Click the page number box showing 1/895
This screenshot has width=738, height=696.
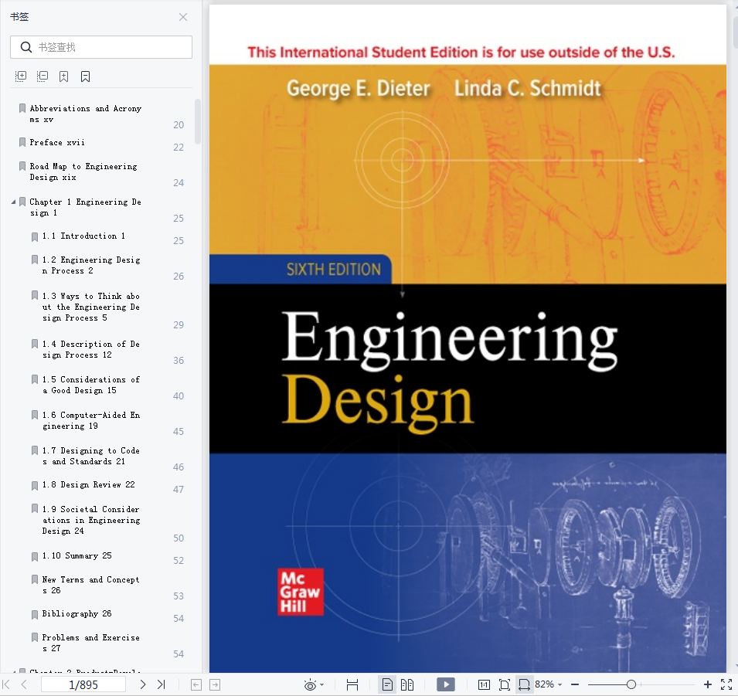coord(83,684)
